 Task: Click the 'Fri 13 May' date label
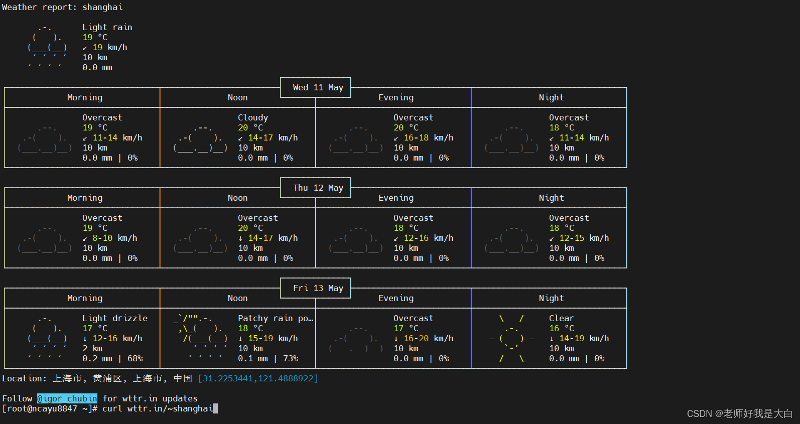tap(318, 288)
